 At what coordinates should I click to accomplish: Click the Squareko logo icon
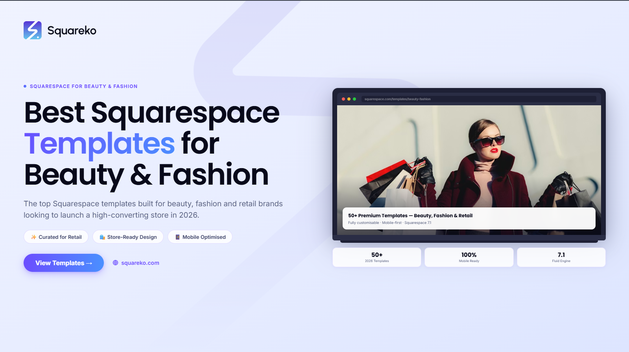pos(33,30)
